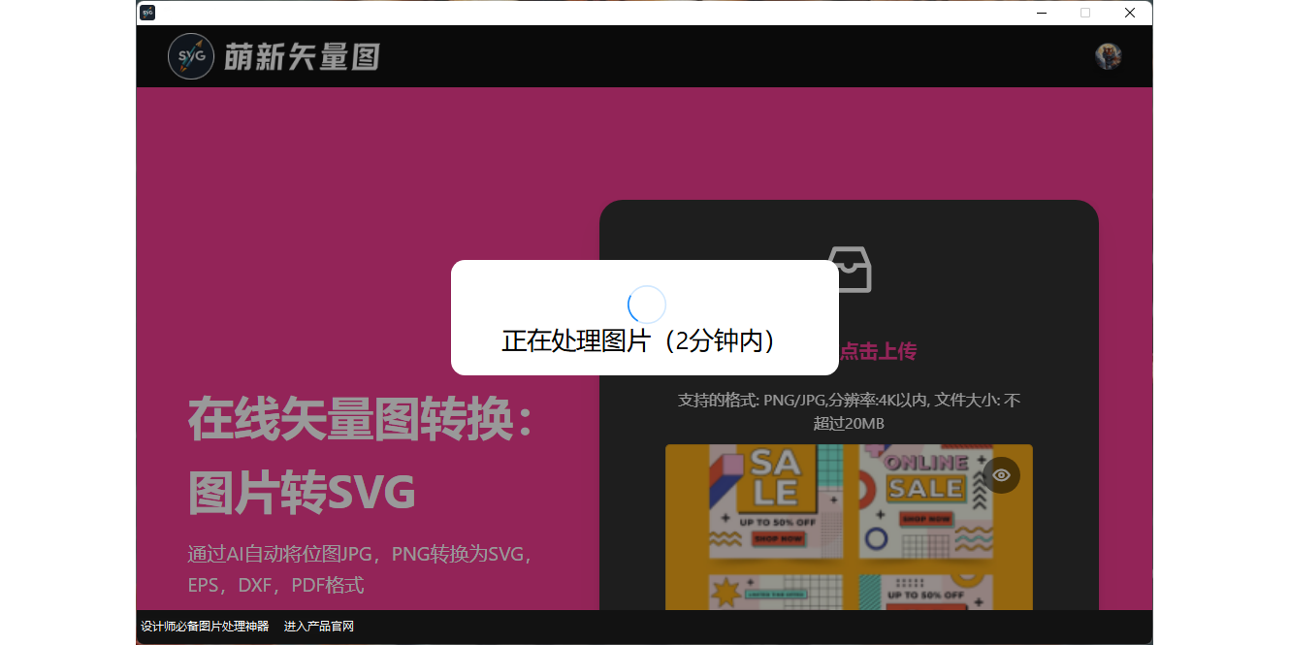Image resolution: width=1290 pixels, height=645 pixels.
Task: Open the "进入产品官网" website link
Action: (319, 626)
